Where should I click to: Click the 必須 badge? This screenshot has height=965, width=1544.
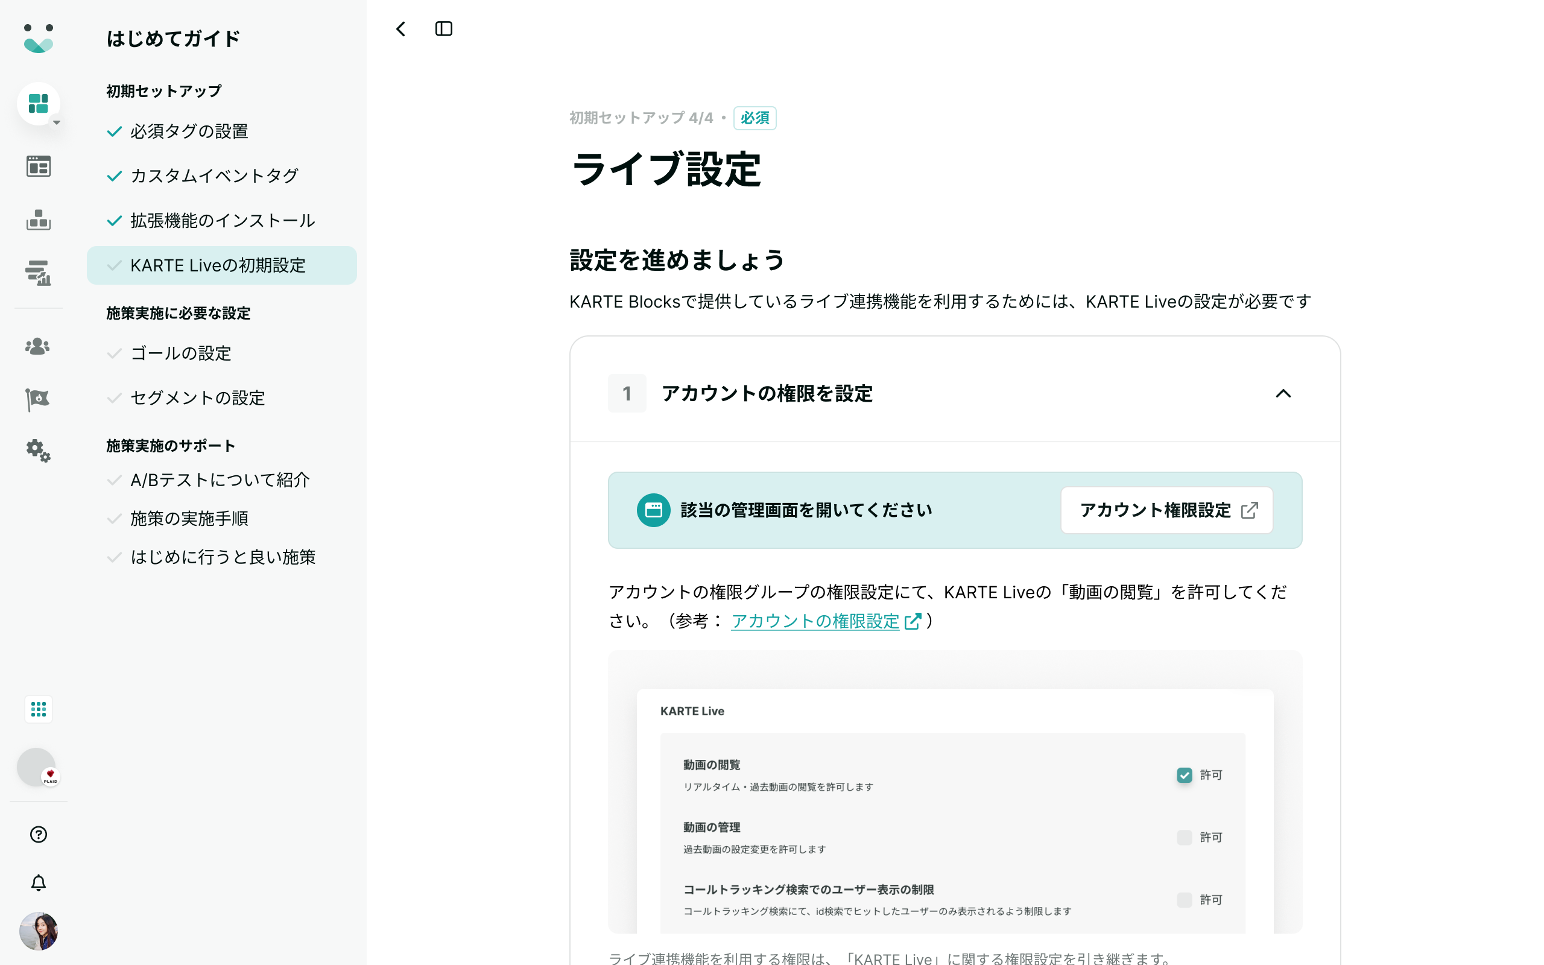click(x=755, y=118)
